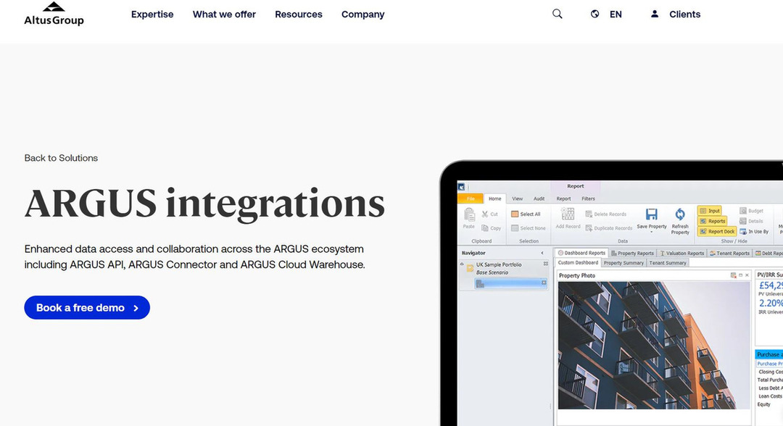The height and width of the screenshot is (426, 783).
Task: Switch to the Home ribbon tab
Action: tap(495, 199)
